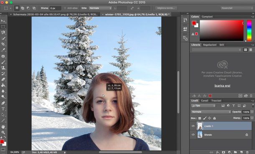Enable the Anti-alias checkbox
The height and width of the screenshot is (154, 255).
coord(65,8)
